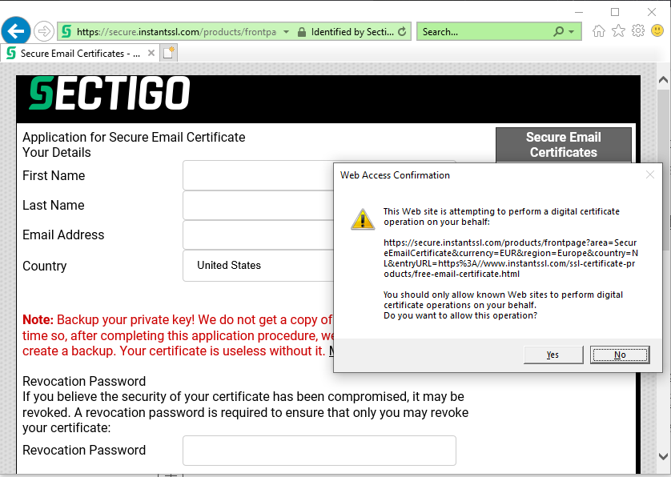Open the address bar URL dropdown arrow
The image size is (671, 477).
287,32
